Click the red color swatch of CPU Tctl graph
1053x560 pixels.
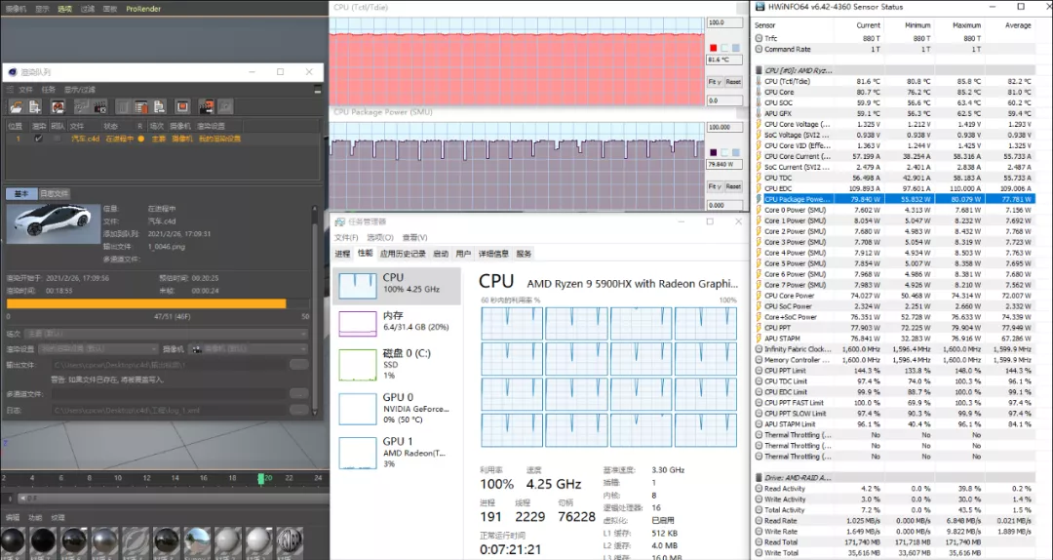tap(713, 48)
